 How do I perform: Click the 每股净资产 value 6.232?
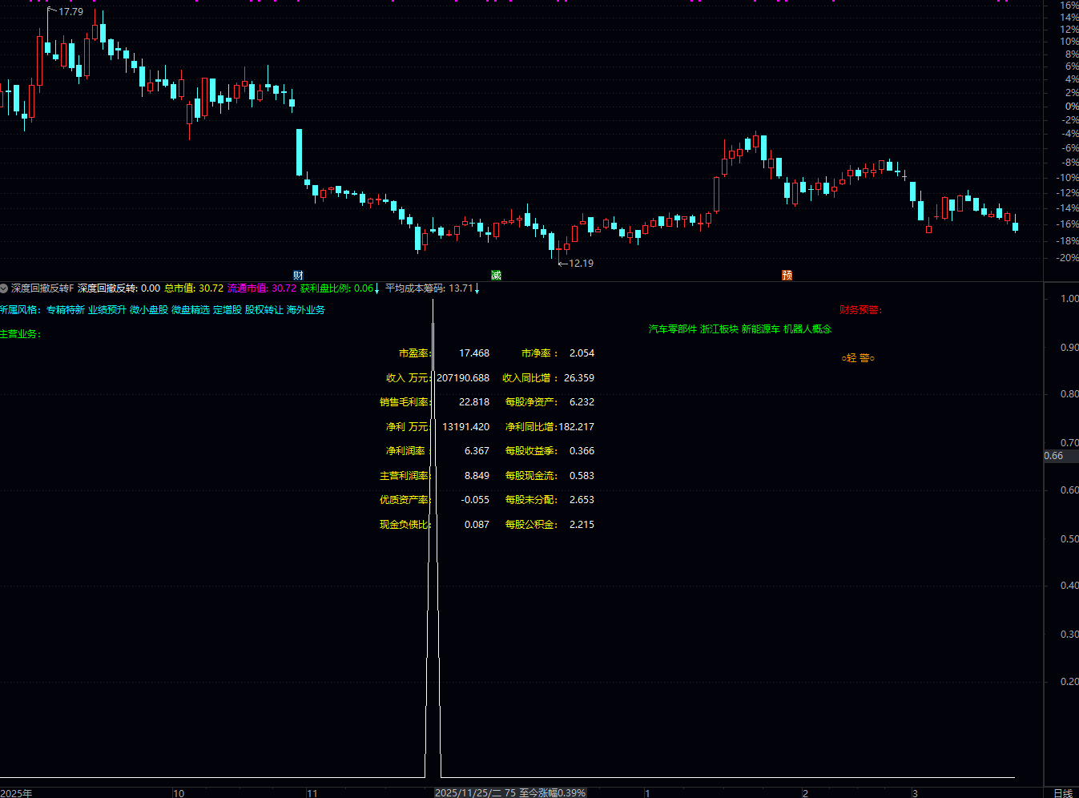582,402
